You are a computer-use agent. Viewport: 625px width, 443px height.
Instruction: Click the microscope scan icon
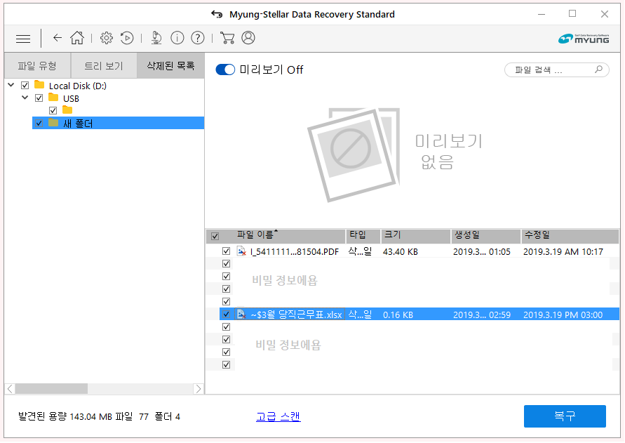[x=156, y=38]
